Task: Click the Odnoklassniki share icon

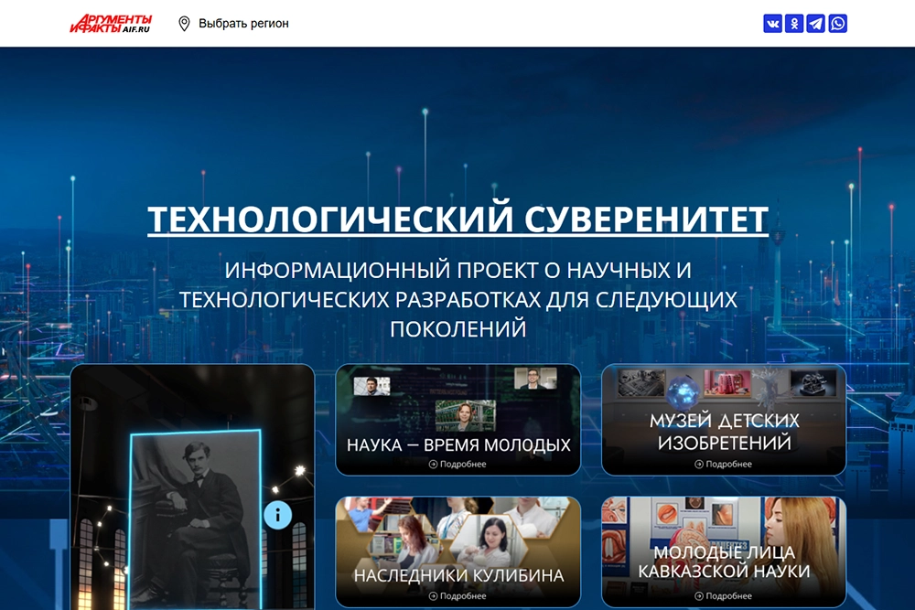Action: pos(794,24)
